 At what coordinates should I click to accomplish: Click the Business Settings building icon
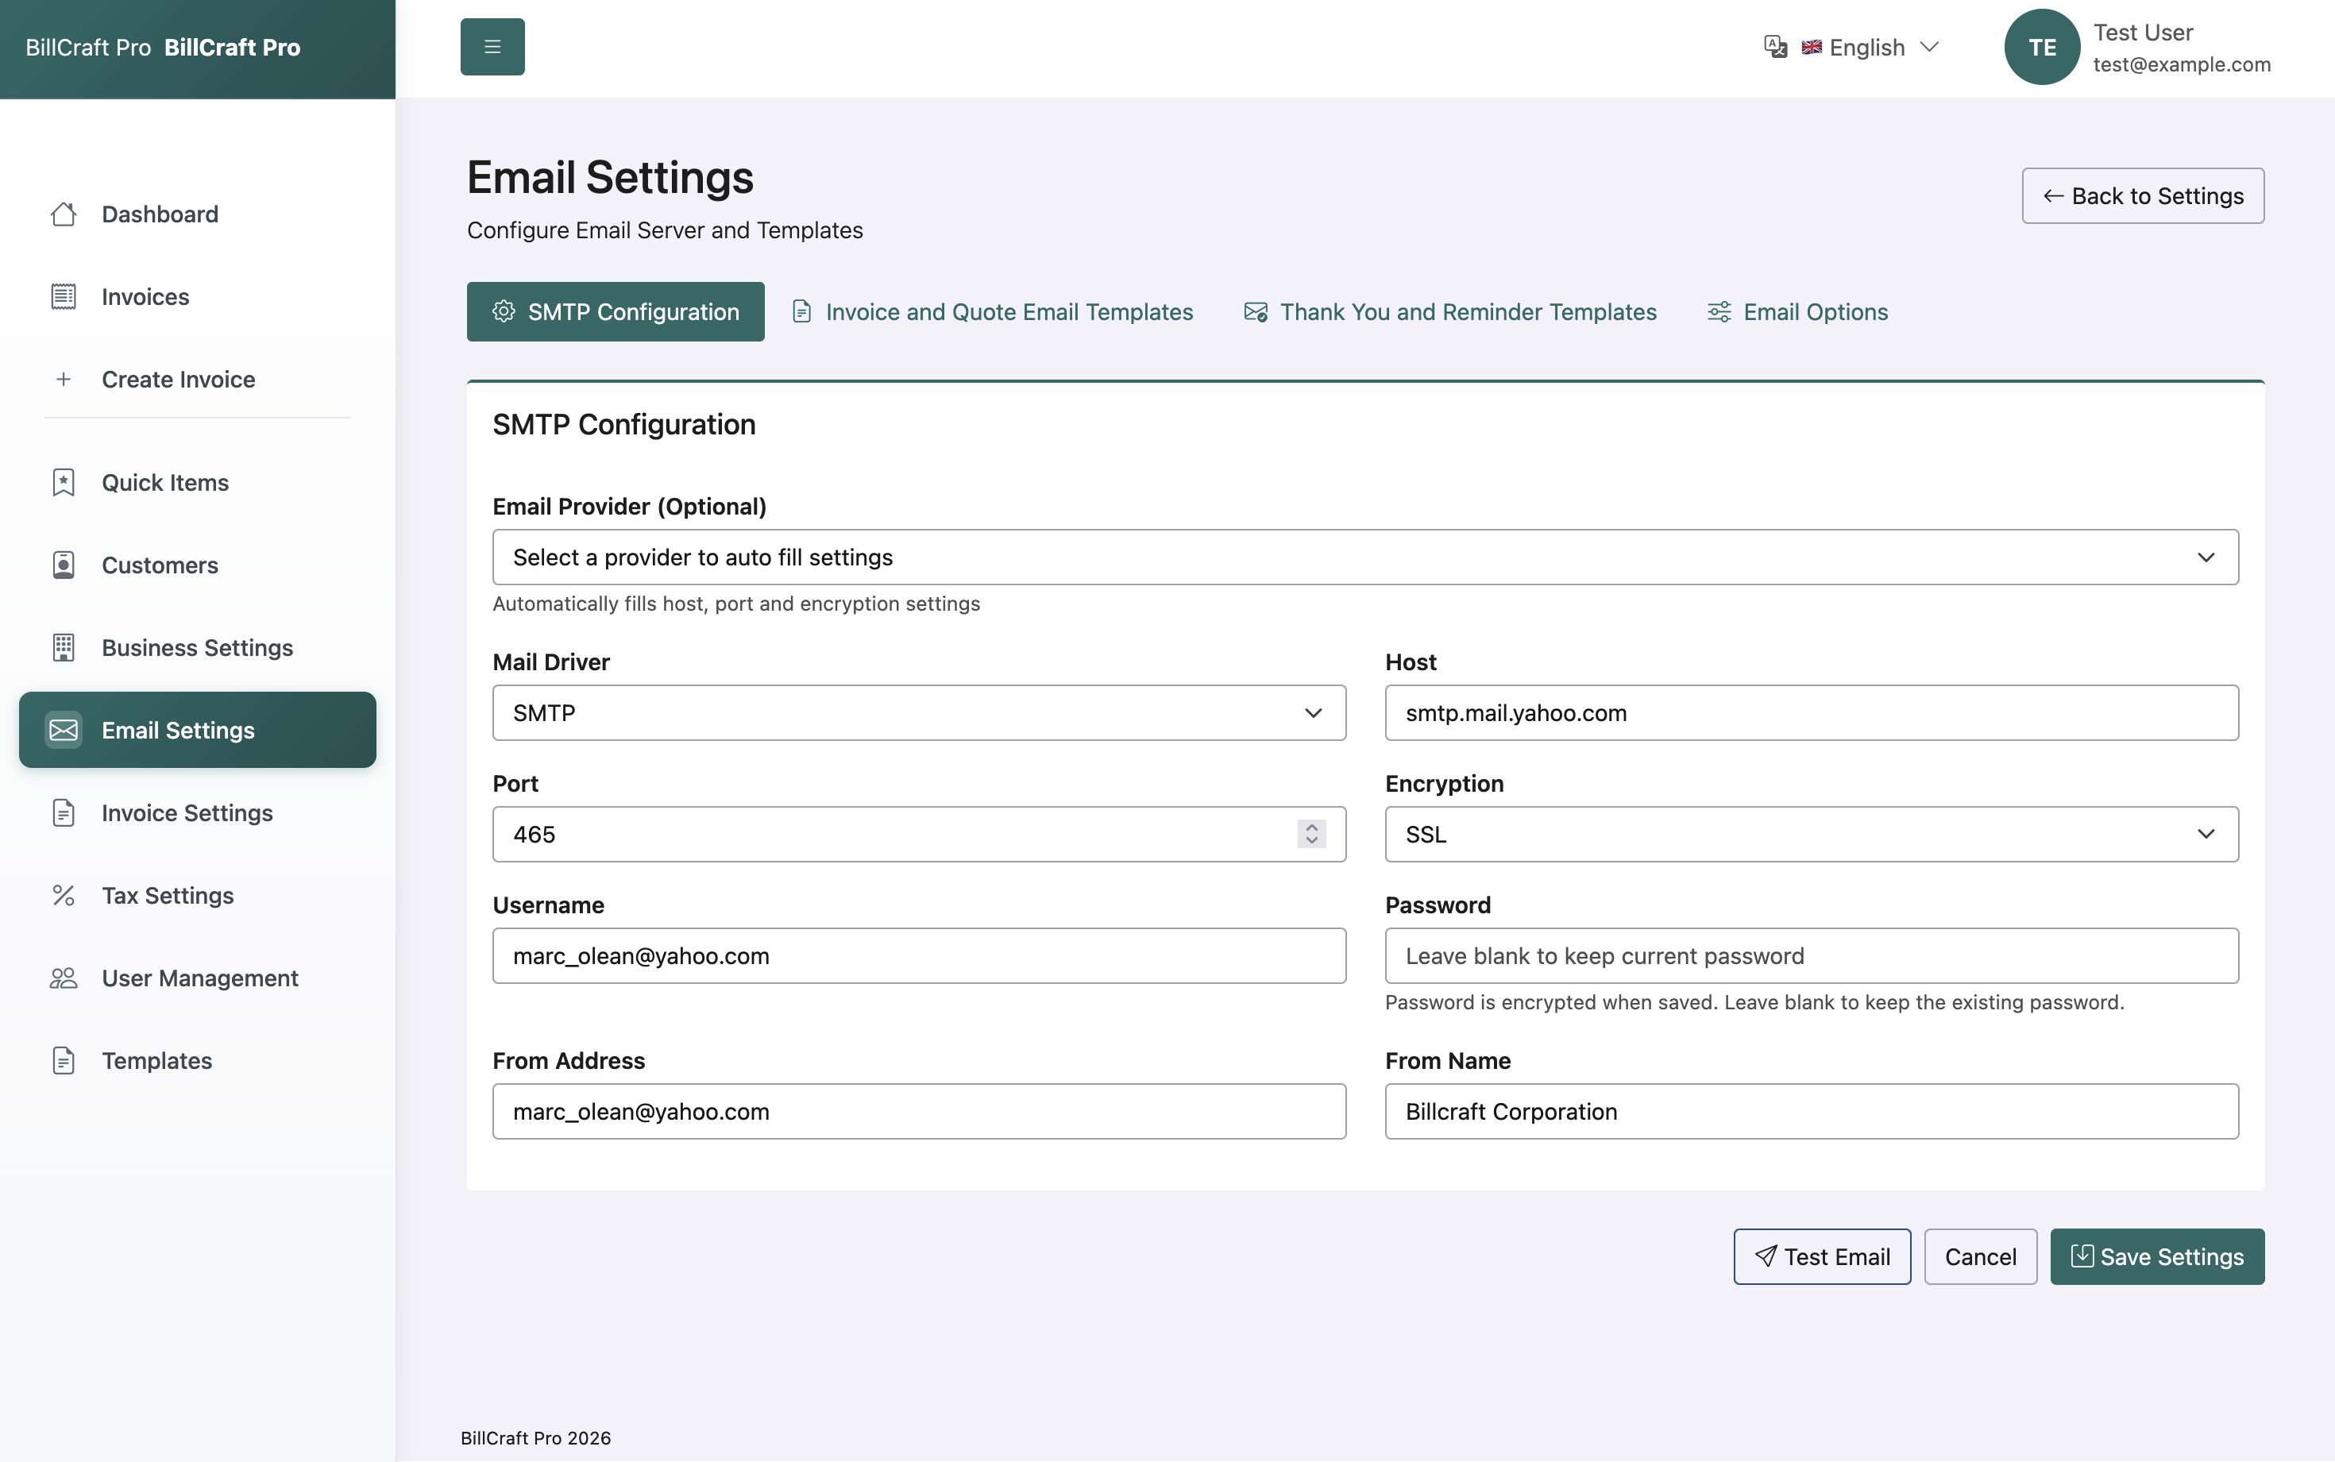[64, 648]
